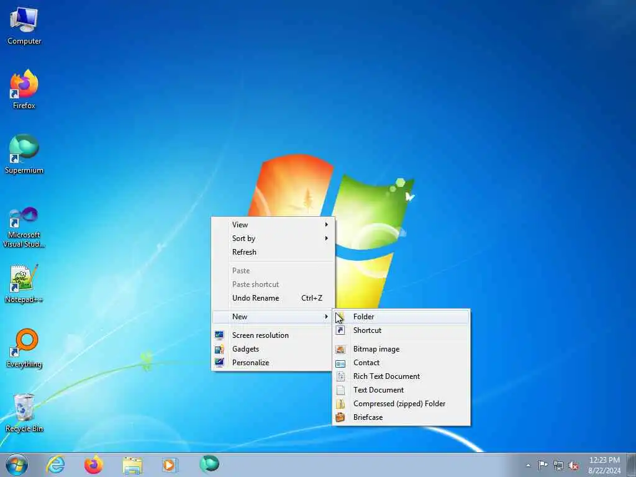Create a new Folder

coord(401,316)
